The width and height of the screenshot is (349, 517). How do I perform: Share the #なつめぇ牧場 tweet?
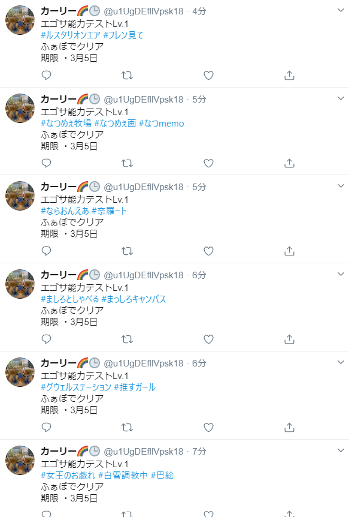tap(289, 163)
